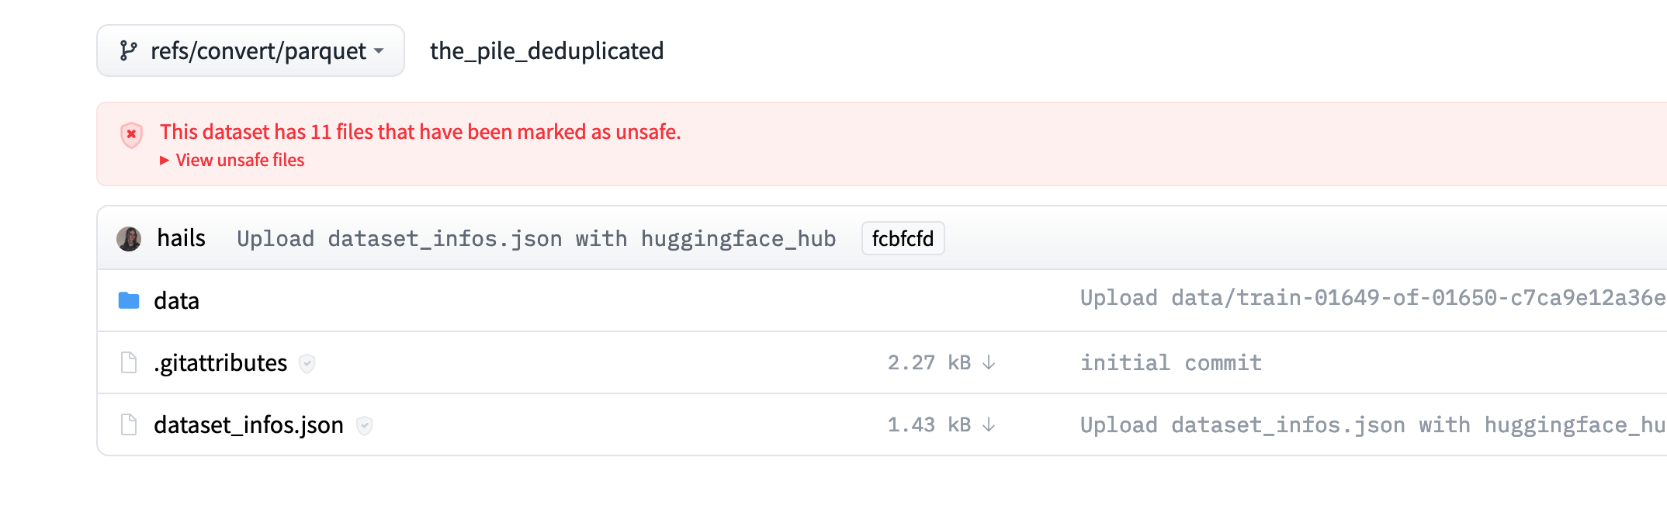
Task: Click the security shield badge beside .gitattributes
Action: tap(307, 364)
